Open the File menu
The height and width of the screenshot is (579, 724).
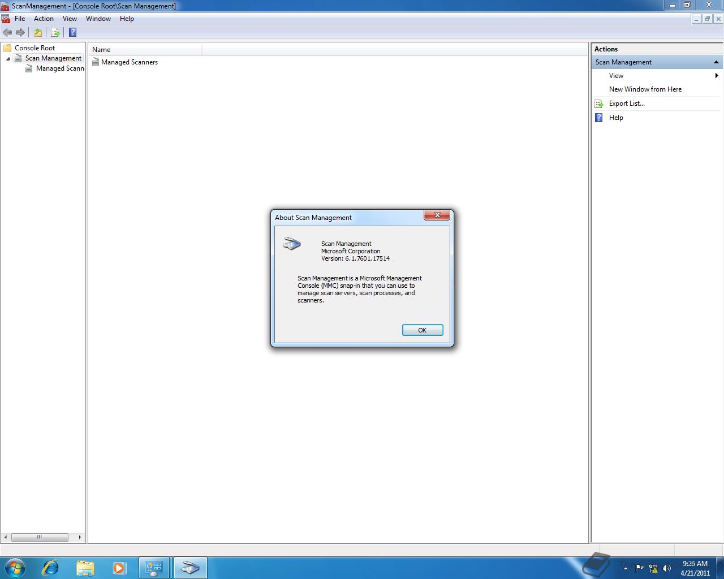20,19
